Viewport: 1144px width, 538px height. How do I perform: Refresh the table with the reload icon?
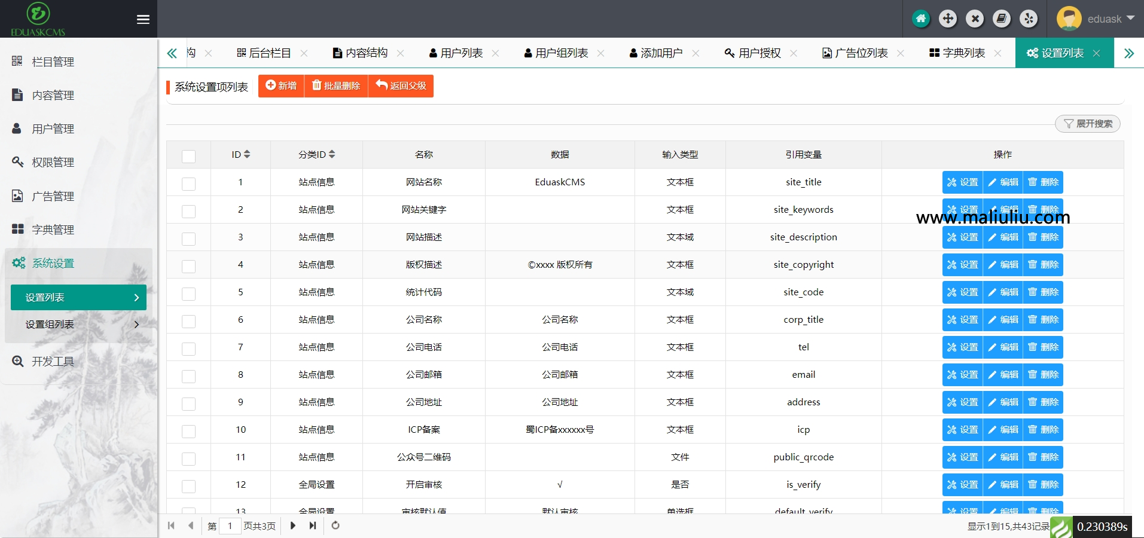pyautogui.click(x=335, y=526)
